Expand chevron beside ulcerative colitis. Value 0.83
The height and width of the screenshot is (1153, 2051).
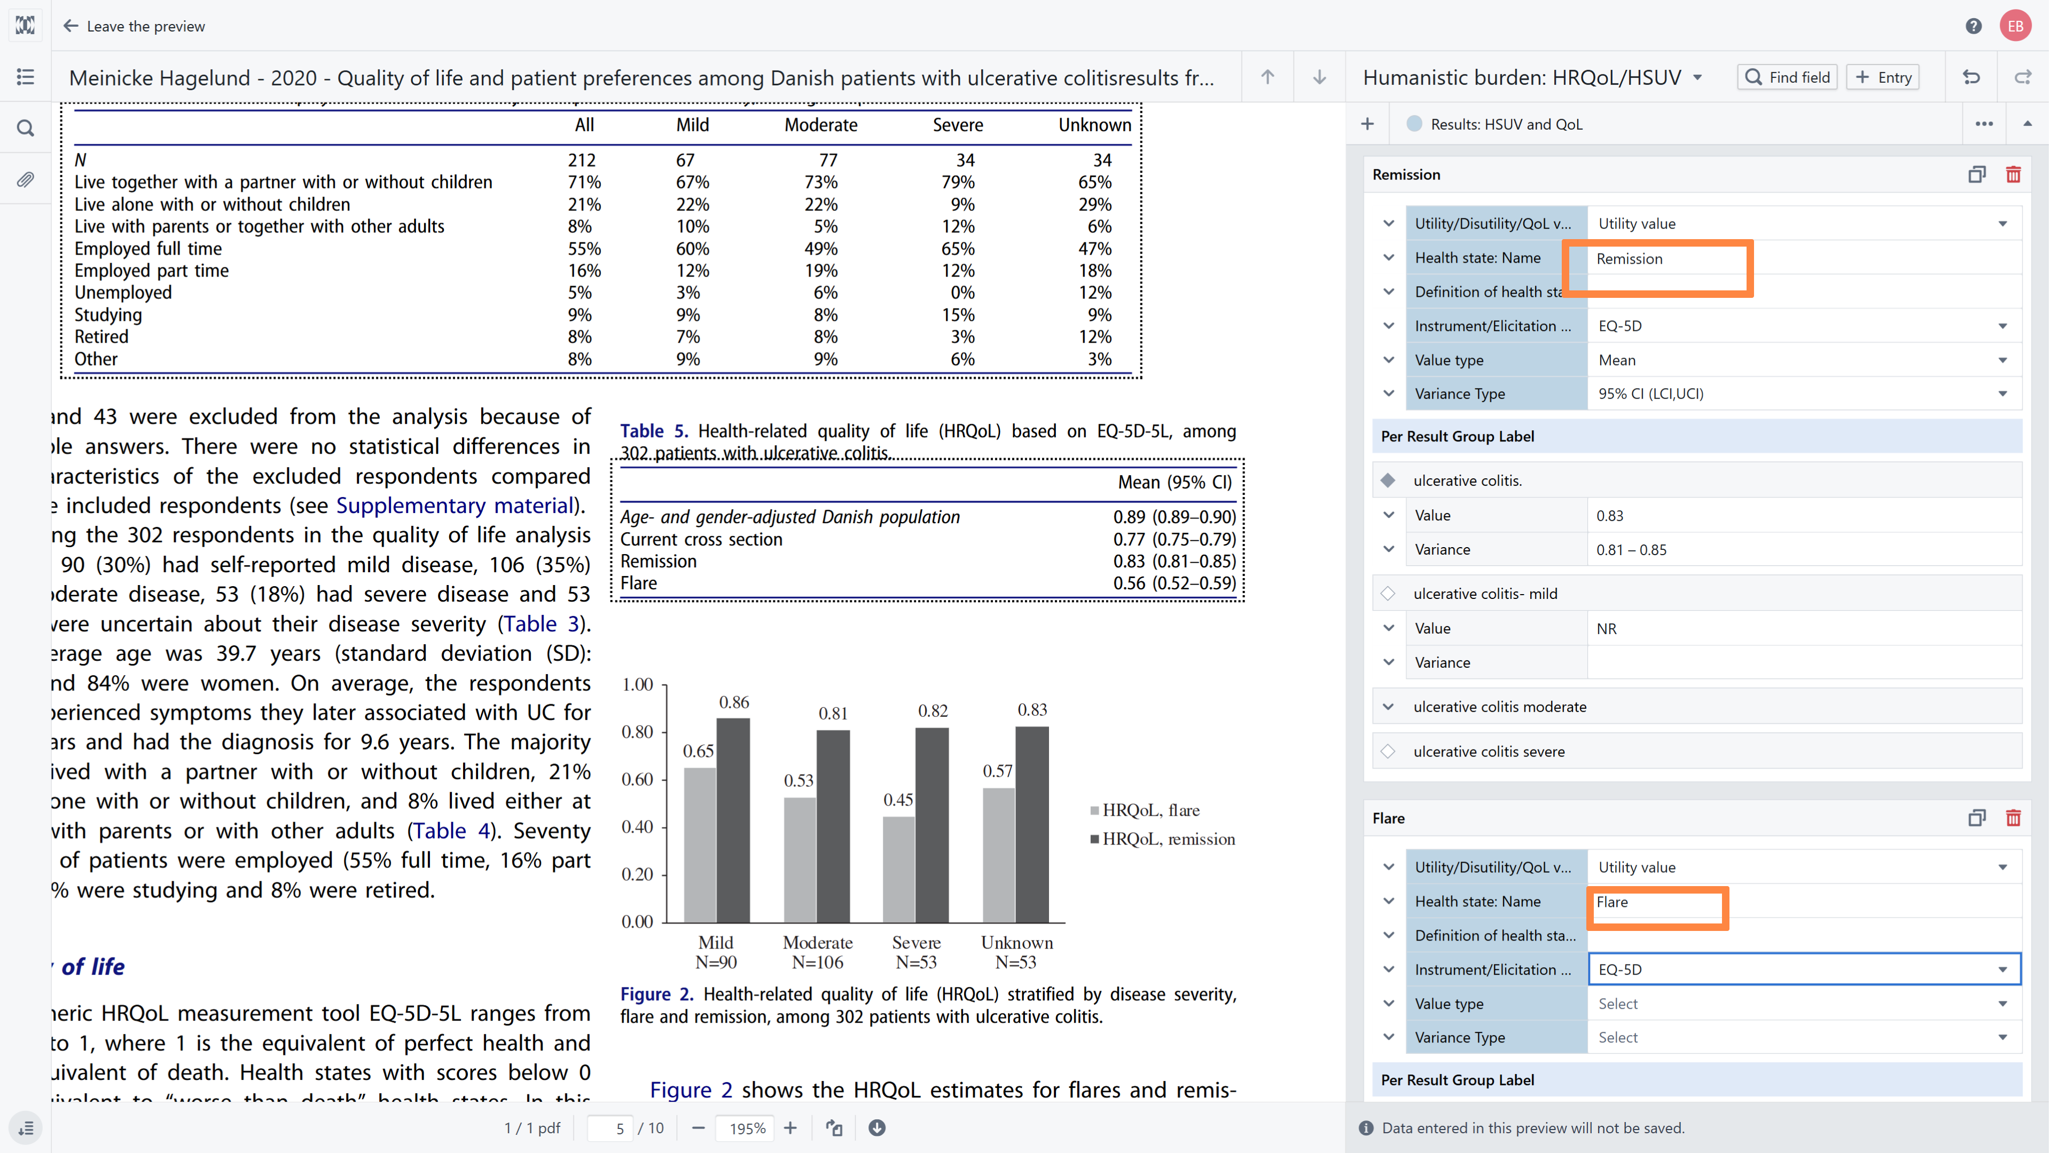click(x=1389, y=515)
